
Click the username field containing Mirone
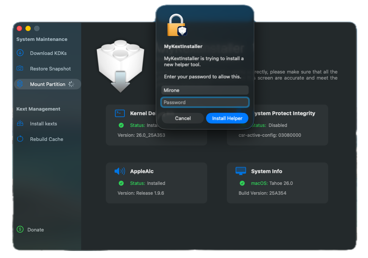click(205, 90)
